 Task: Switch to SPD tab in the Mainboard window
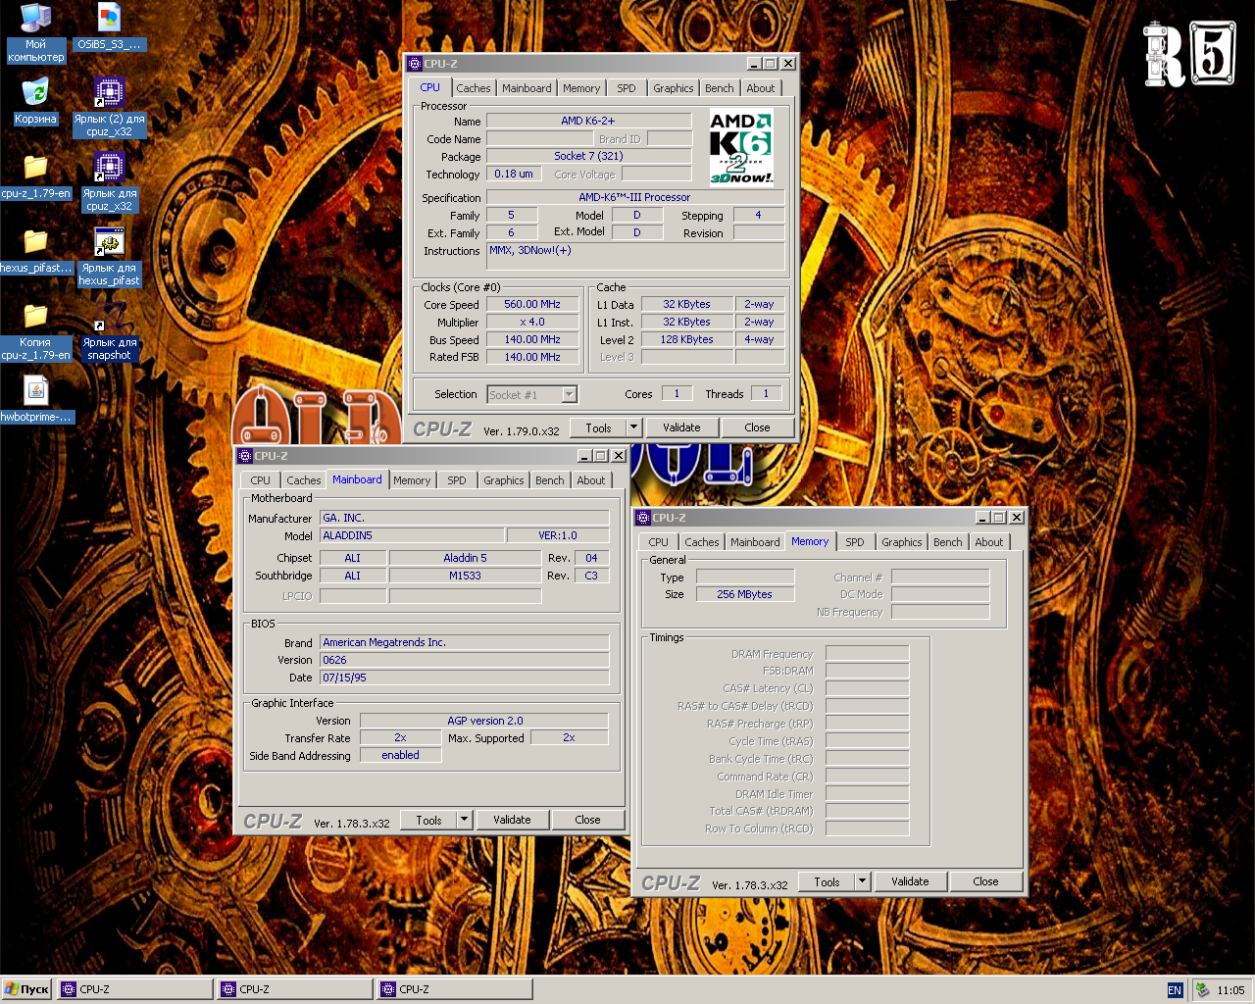(457, 480)
